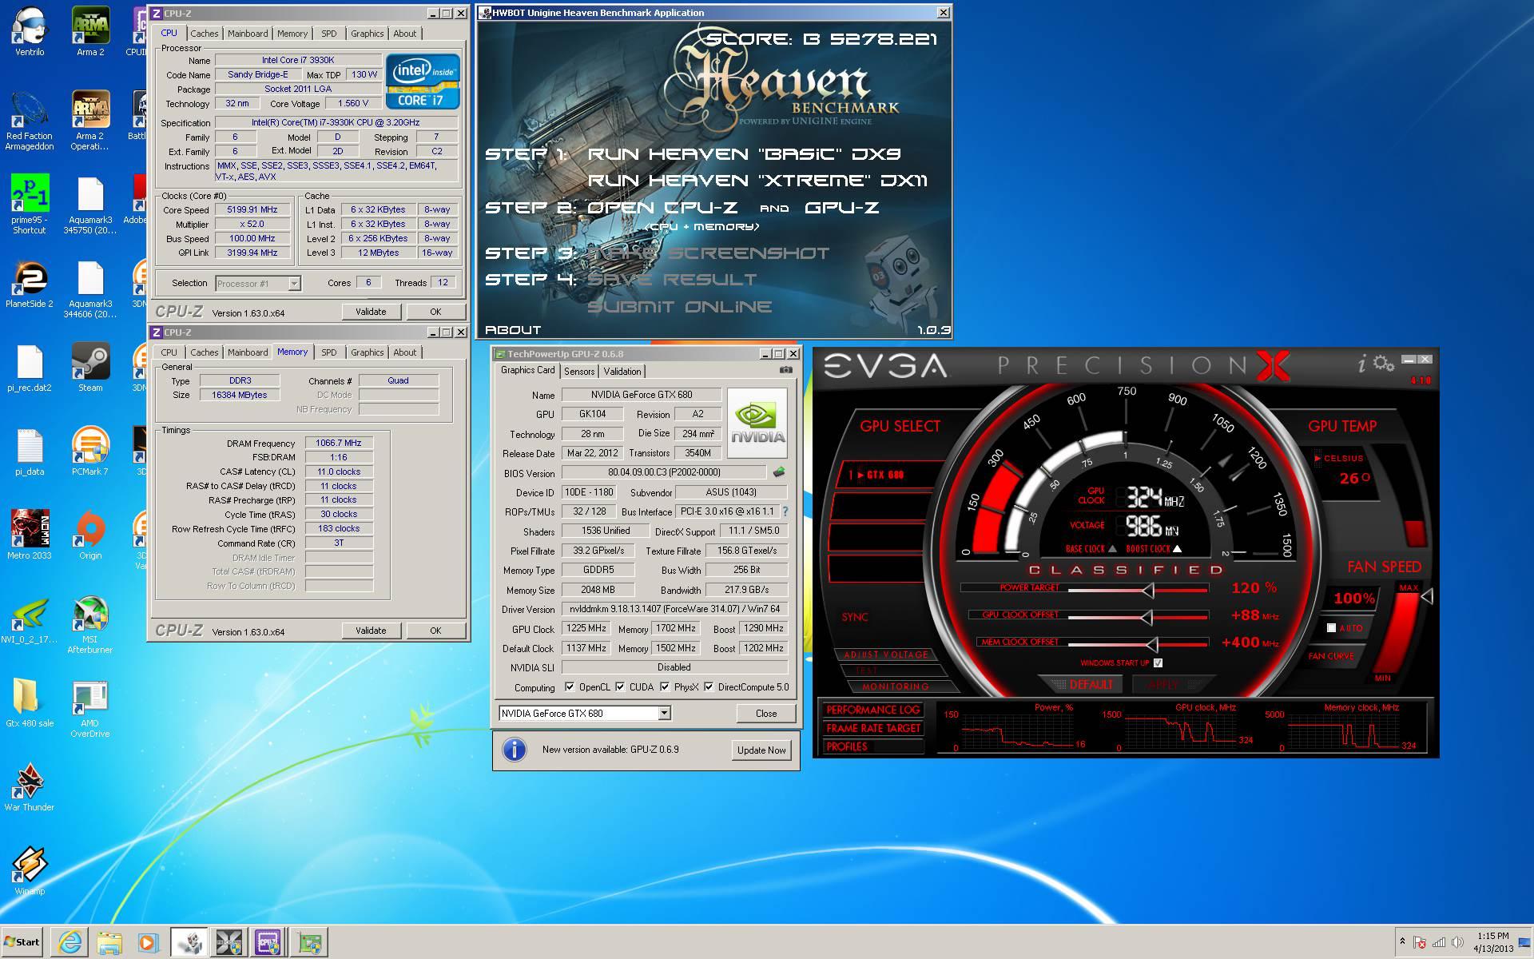Click Name field showing NVIDIA GeForce GTX 680
The width and height of the screenshot is (1534, 959).
[x=642, y=395]
